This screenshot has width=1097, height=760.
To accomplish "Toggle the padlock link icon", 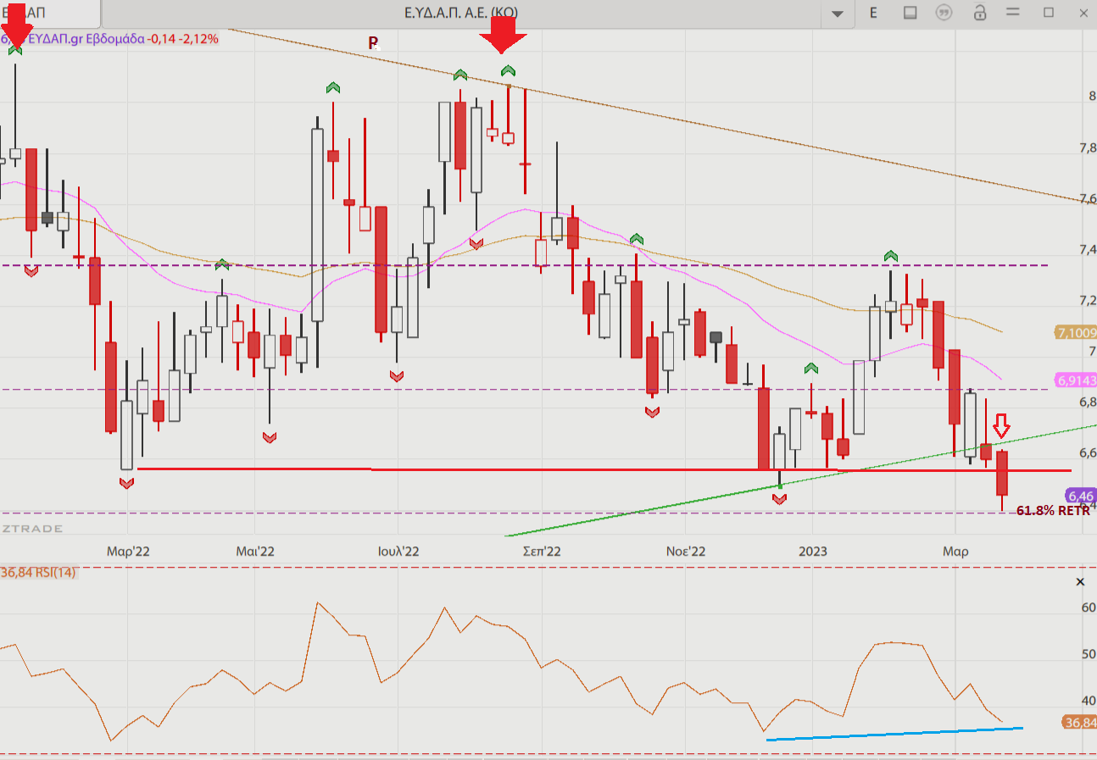I will tap(980, 13).
